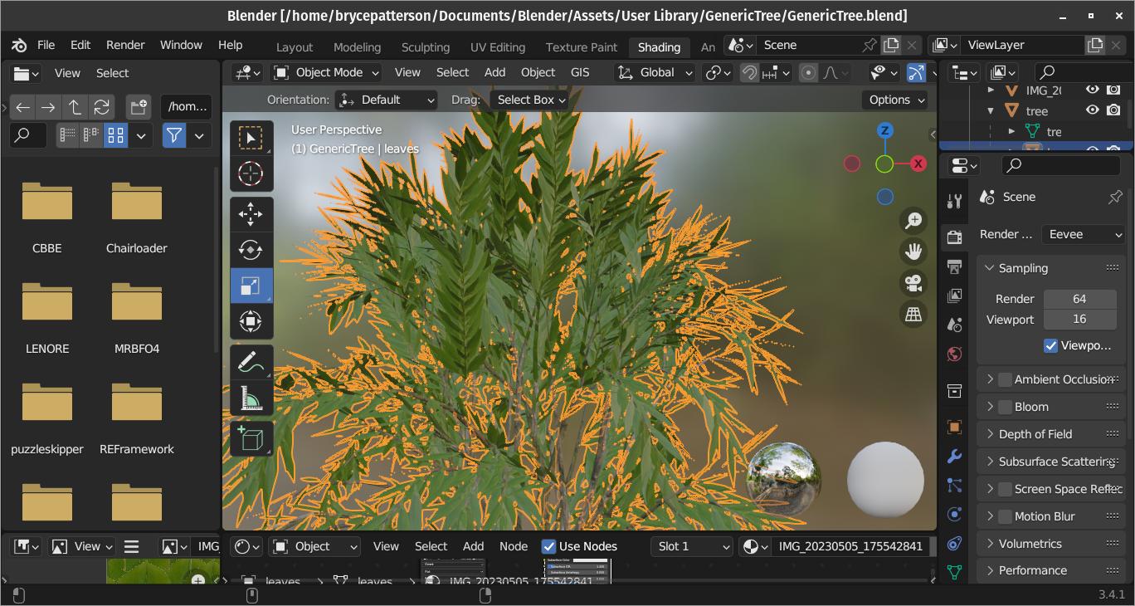Open the Object Data mesh properties tab
This screenshot has width=1135, height=606.
tap(954, 572)
